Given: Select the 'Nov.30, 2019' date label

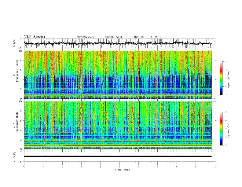Looking at the screenshot, I should [85, 37].
